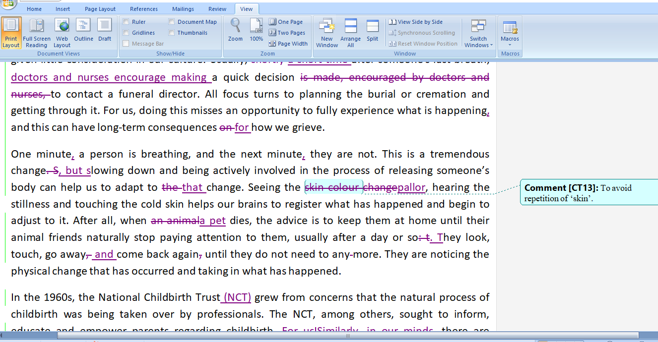
Task: Toggle the Document Map checkbox
Action: click(172, 22)
